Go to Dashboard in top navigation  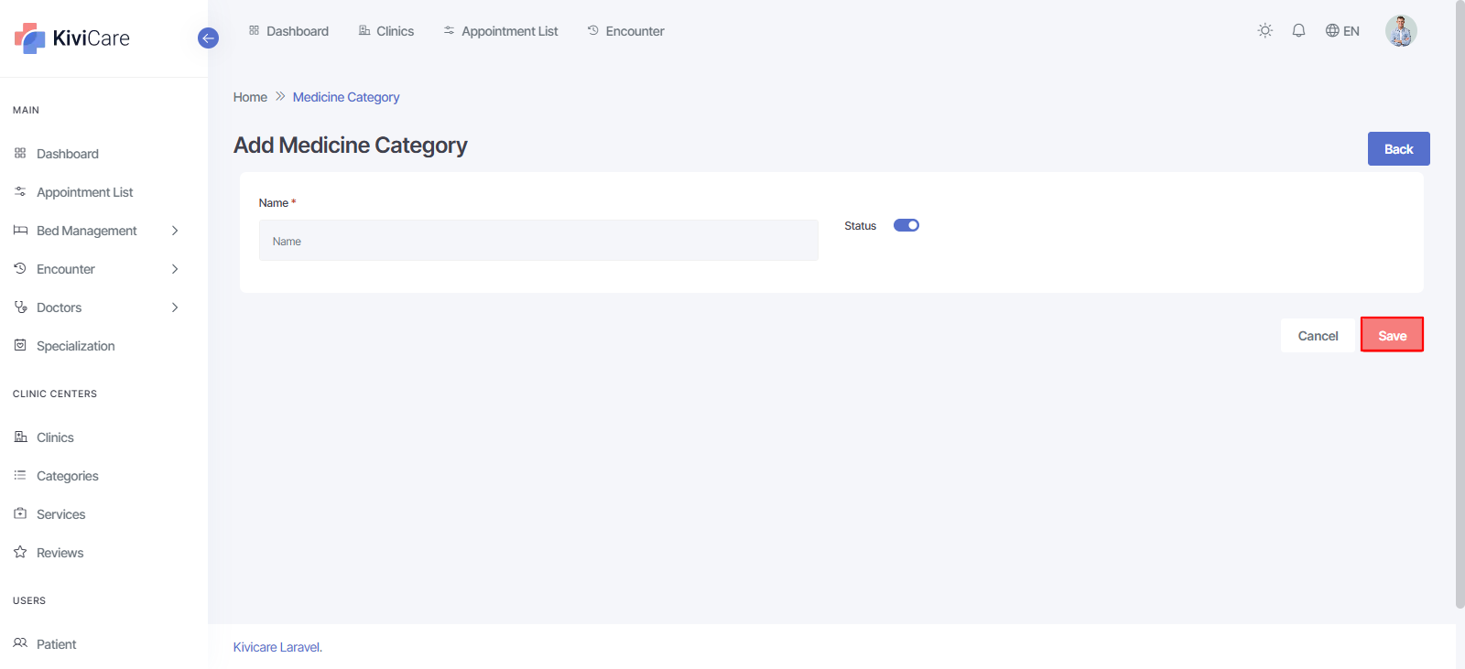[288, 31]
